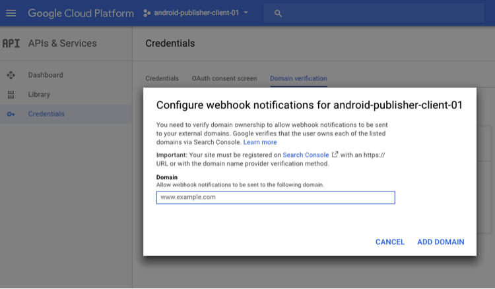Screen dimensions: 495x289
Task: Focus the top search bar
Action: click(374, 13)
